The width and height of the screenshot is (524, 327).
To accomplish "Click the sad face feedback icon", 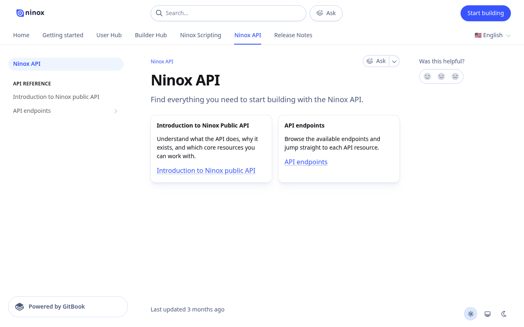I will click(455, 76).
